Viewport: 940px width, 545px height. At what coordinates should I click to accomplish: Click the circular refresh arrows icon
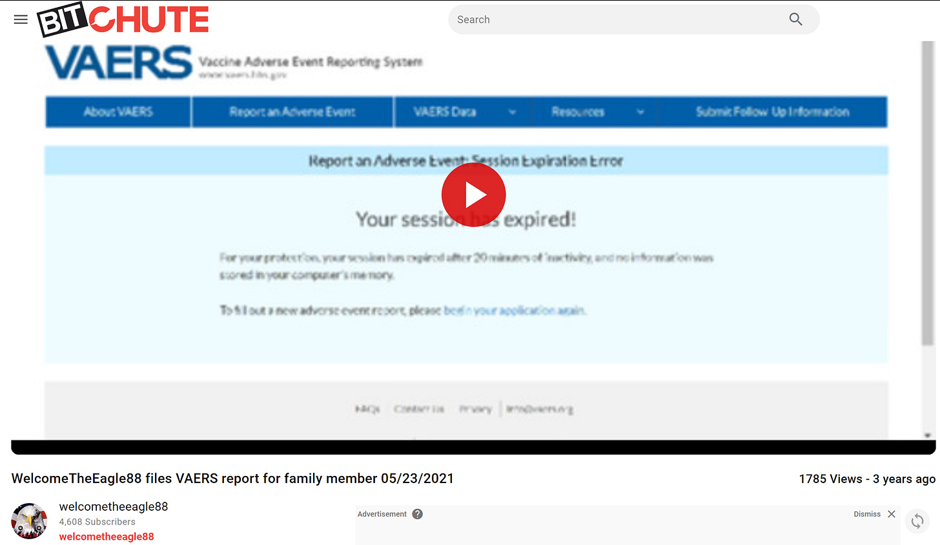917,521
